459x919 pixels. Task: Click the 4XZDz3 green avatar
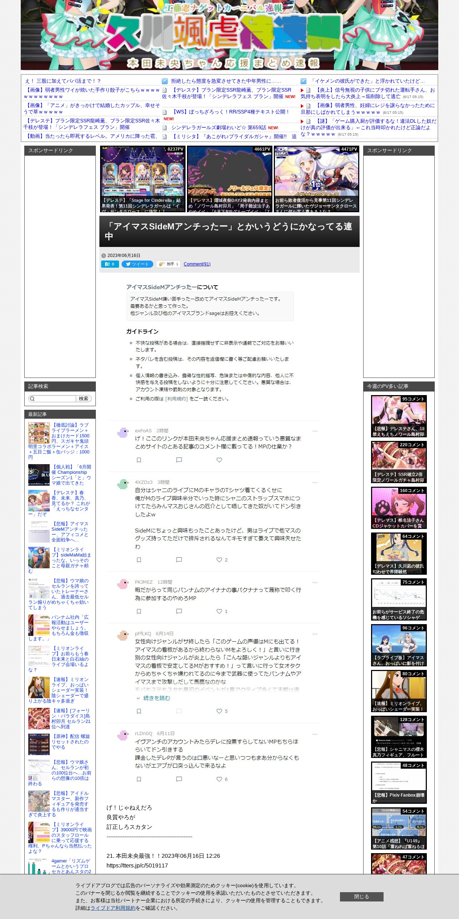point(123,484)
